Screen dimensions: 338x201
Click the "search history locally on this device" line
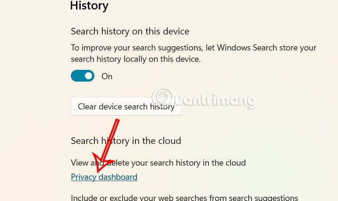(x=135, y=59)
